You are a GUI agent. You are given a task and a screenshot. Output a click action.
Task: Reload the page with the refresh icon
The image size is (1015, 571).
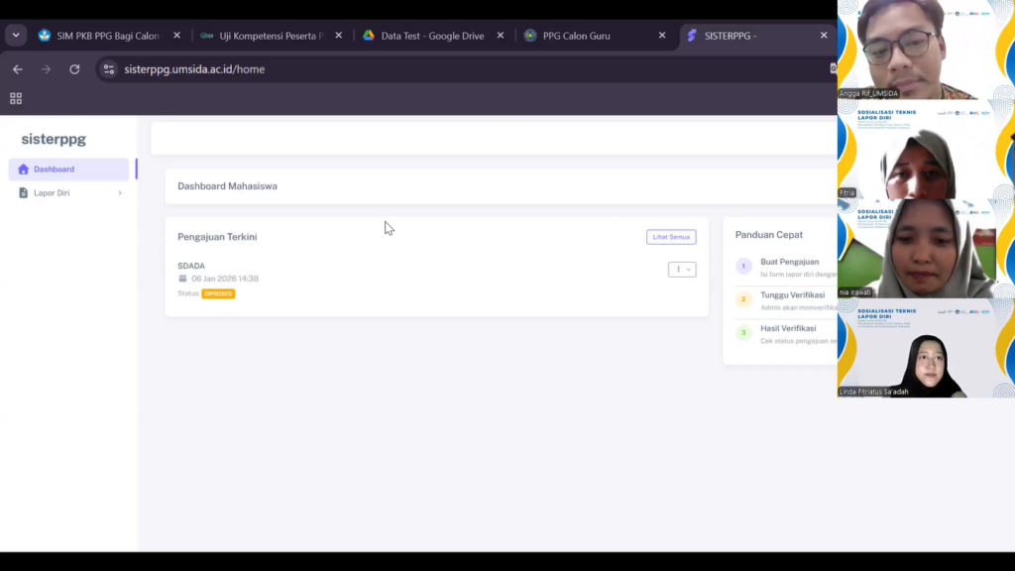click(74, 69)
